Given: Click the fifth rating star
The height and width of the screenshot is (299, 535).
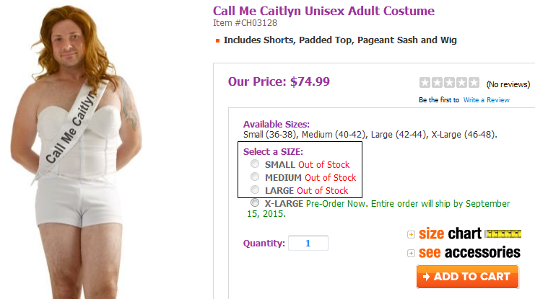Looking at the screenshot, I should coord(474,83).
